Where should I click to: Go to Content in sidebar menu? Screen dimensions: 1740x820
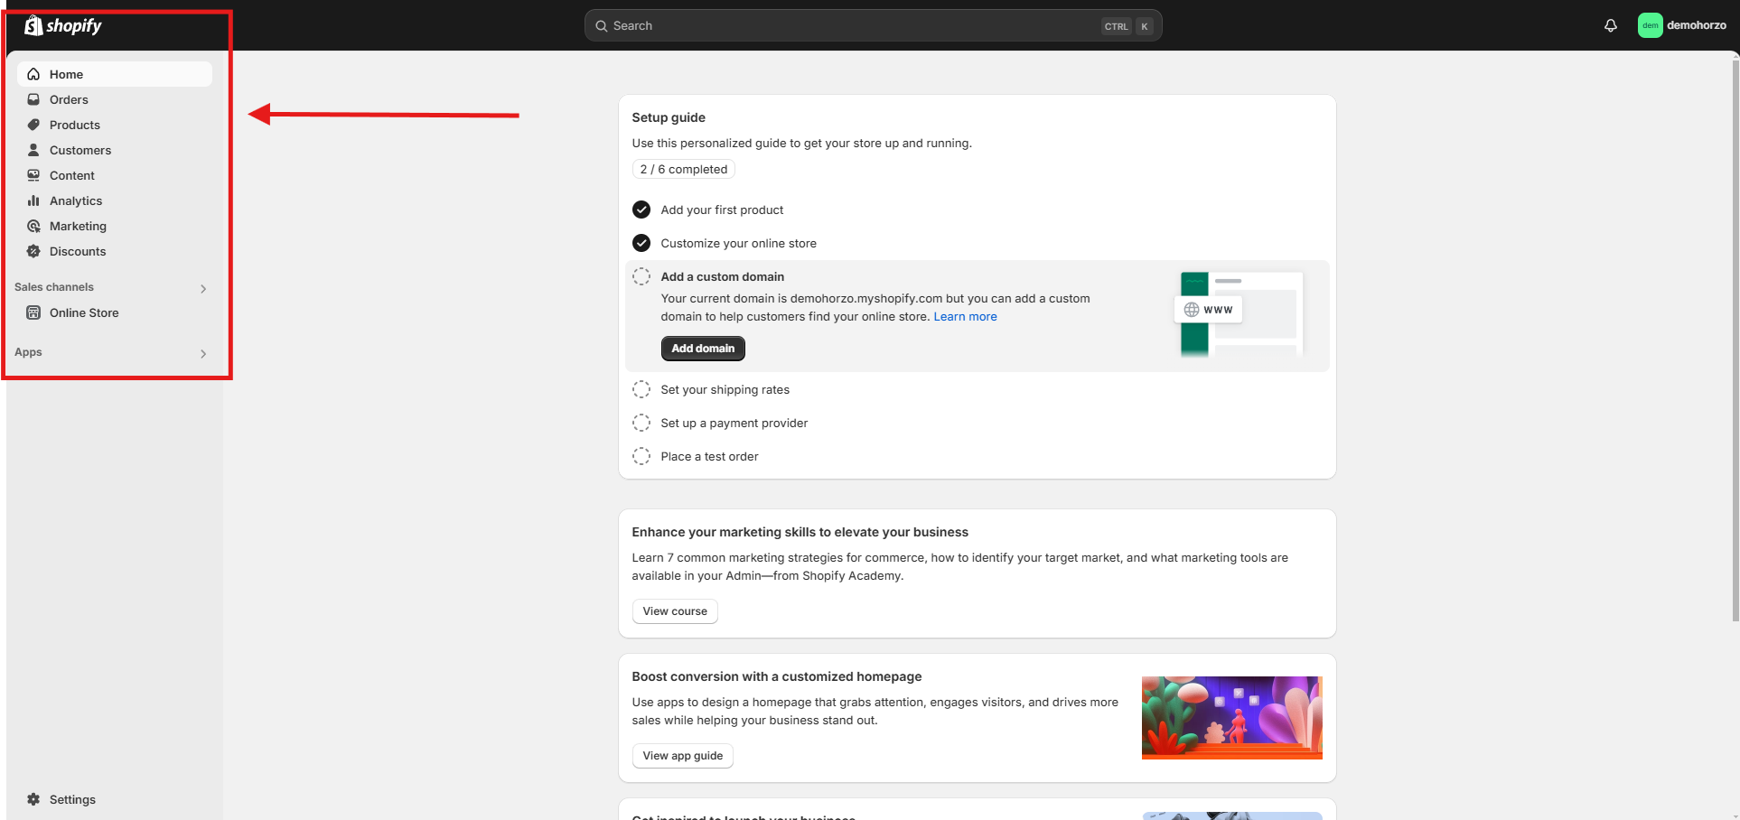pyautogui.click(x=72, y=175)
